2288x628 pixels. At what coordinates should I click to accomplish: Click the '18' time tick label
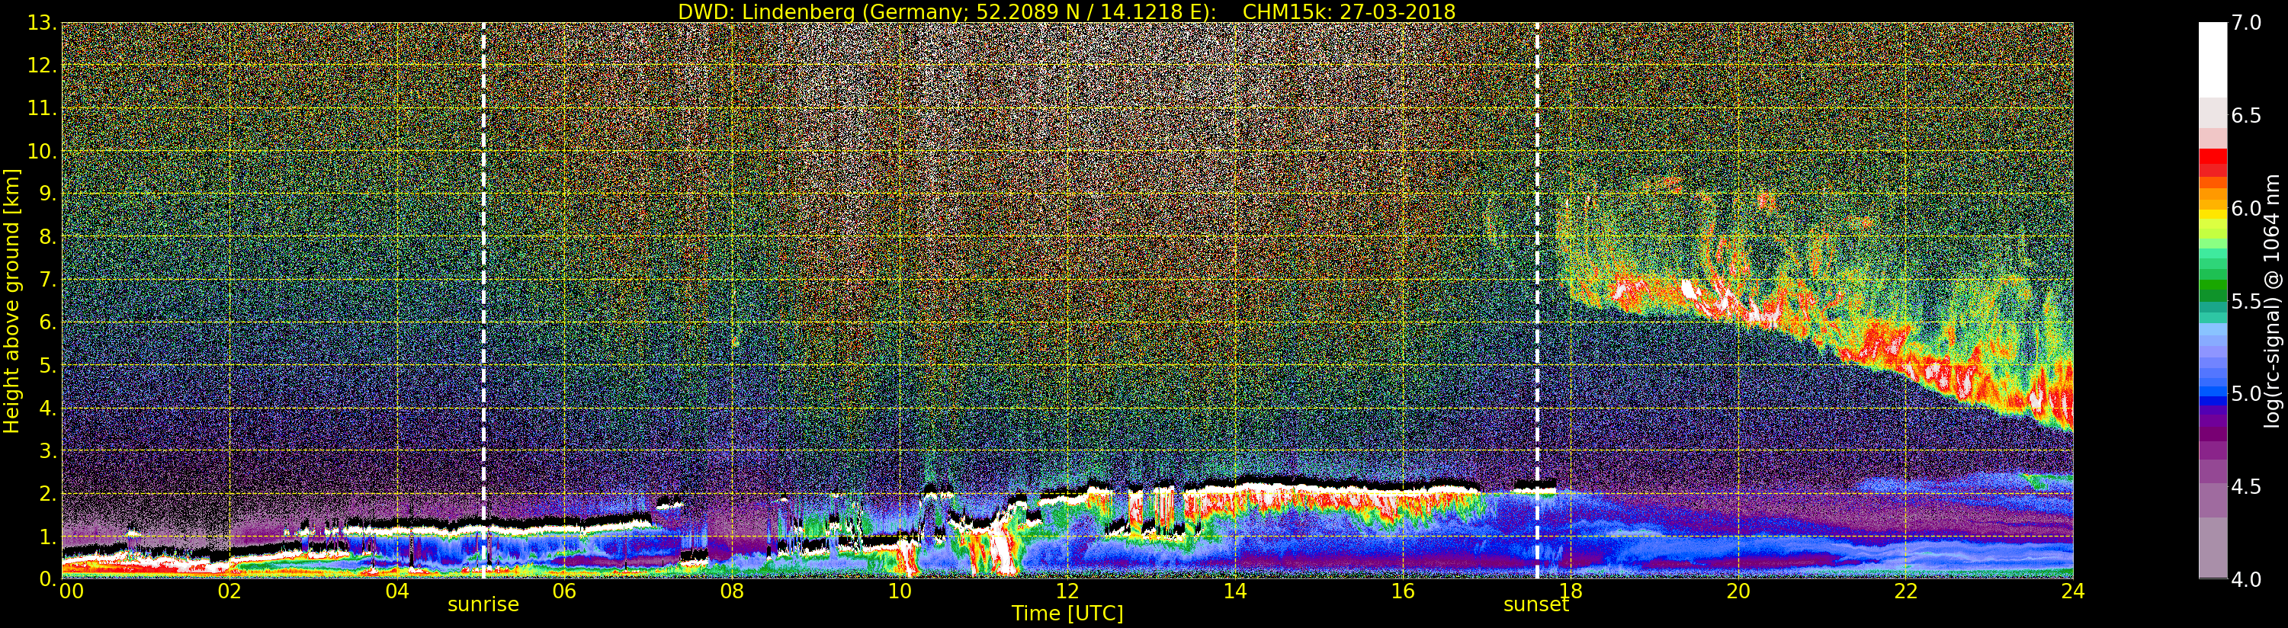[1571, 591]
